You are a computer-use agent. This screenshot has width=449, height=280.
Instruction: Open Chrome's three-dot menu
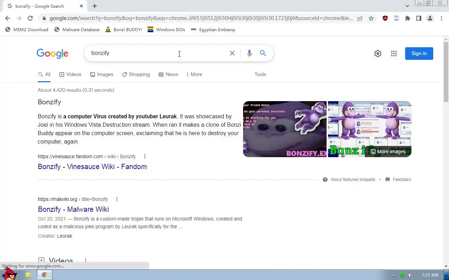(441, 18)
